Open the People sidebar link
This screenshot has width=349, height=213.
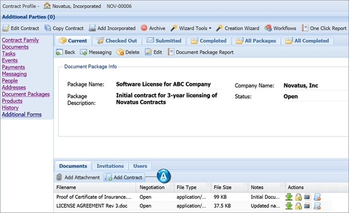pos(10,81)
